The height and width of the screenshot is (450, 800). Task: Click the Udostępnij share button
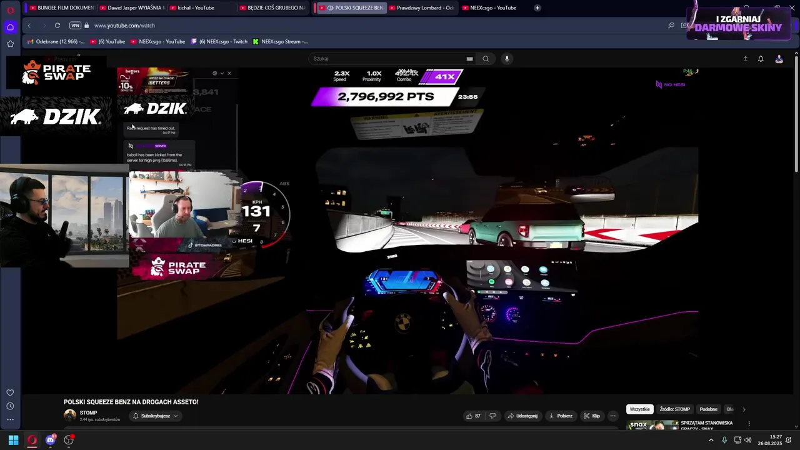[522, 416]
